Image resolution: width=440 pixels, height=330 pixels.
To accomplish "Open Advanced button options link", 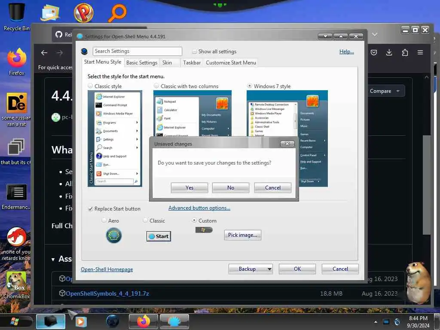I will click(x=199, y=208).
